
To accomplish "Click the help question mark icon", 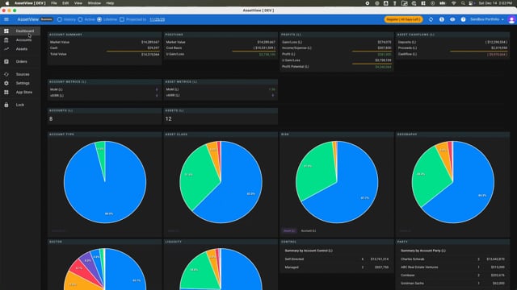I will click(x=463, y=19).
